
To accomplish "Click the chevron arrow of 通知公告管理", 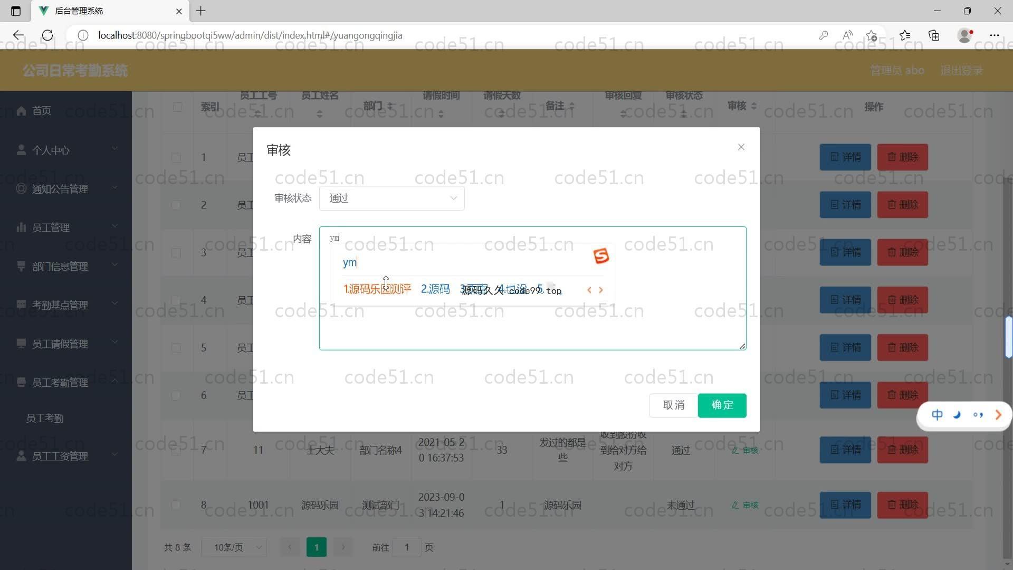I will pos(115,187).
